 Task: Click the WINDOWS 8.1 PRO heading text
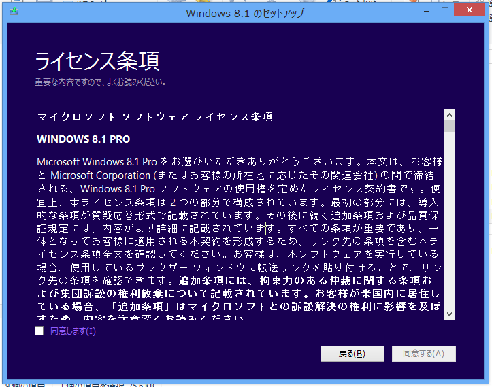pos(84,139)
